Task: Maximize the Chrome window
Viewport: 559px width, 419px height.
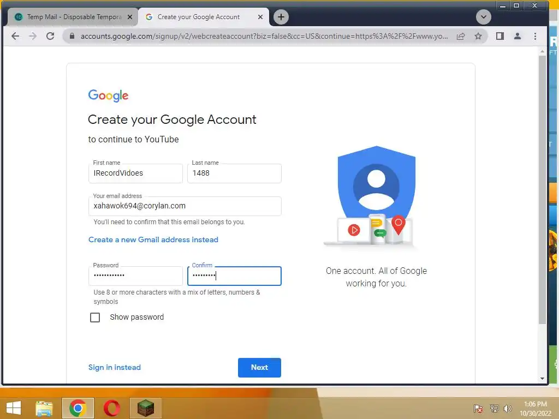Action: point(516,5)
